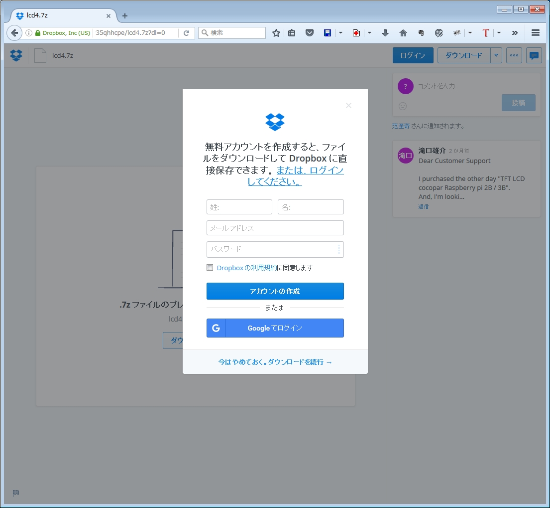Expand the ダウンロード dropdown arrow
550x508 pixels.
pyautogui.click(x=496, y=55)
